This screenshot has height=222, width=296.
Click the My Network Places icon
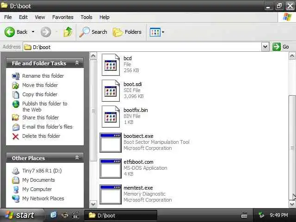coord(16,198)
